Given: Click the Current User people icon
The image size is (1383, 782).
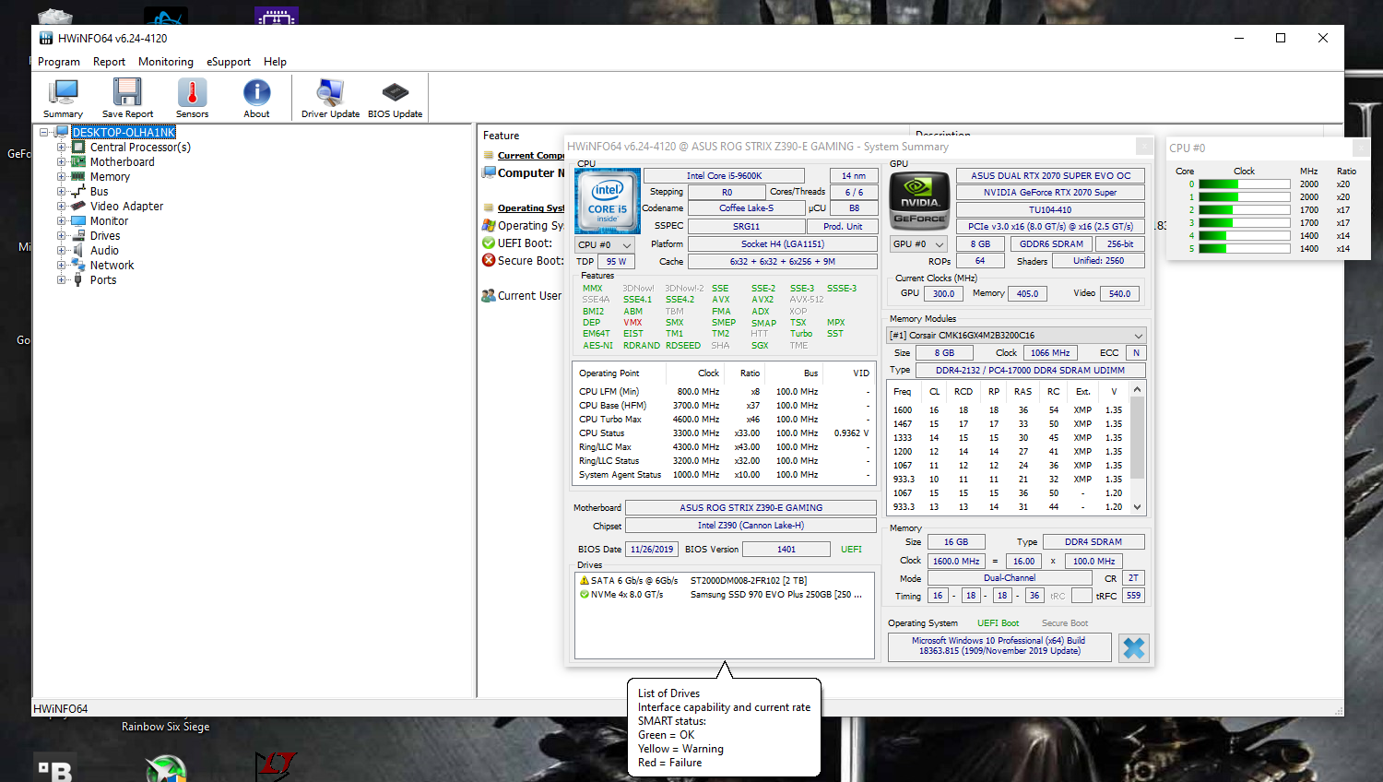Looking at the screenshot, I should [489, 296].
